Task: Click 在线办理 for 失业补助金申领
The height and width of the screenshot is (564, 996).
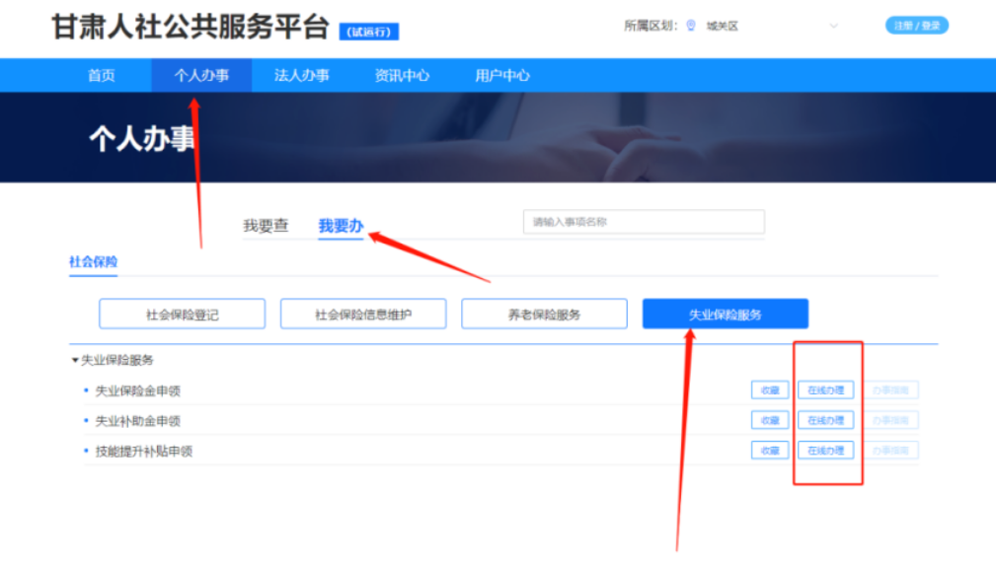Action: (x=826, y=420)
